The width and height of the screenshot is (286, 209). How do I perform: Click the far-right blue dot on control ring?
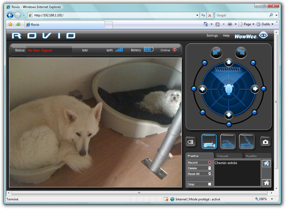263,89
